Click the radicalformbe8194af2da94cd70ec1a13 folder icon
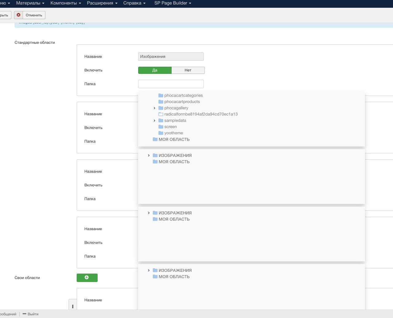 (161, 114)
